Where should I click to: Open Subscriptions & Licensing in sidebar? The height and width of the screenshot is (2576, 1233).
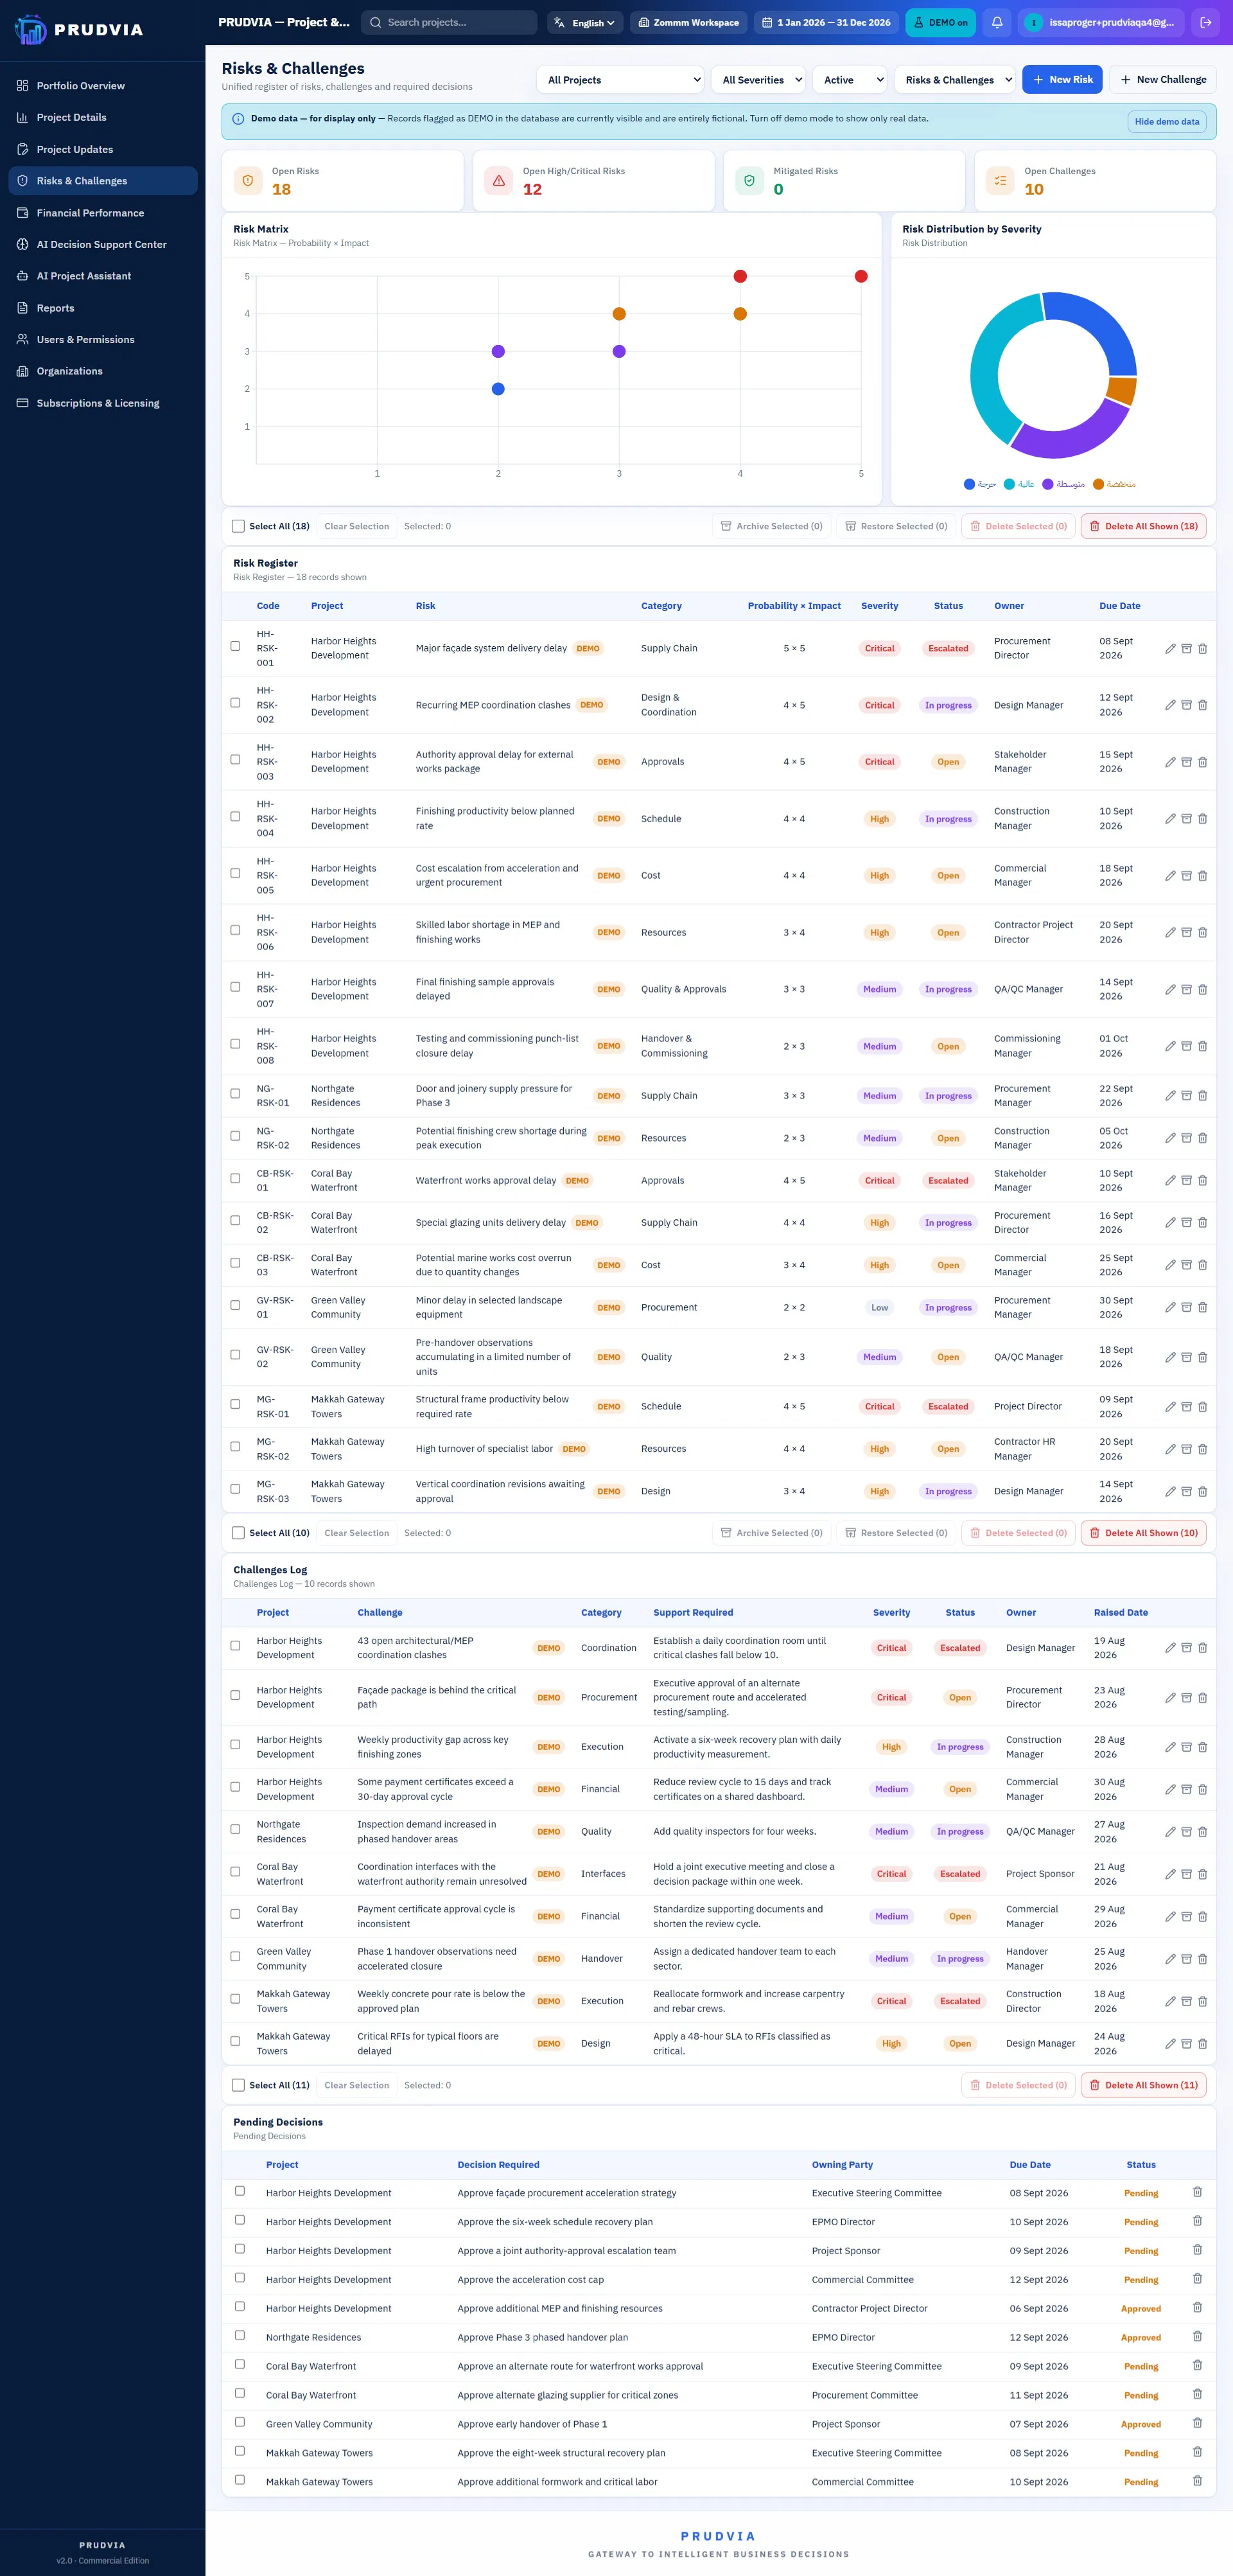point(102,403)
